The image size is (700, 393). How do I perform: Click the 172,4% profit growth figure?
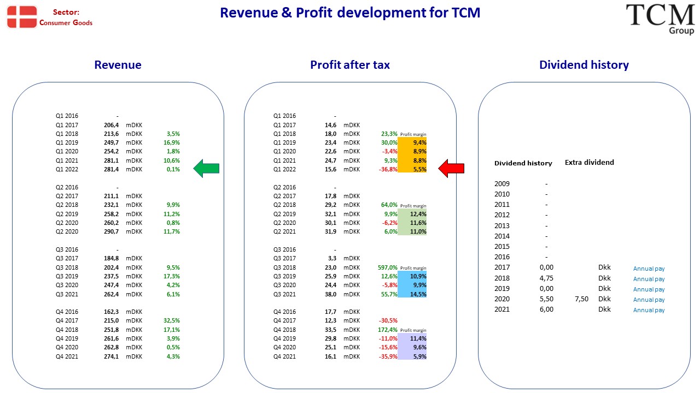pyautogui.click(x=388, y=330)
